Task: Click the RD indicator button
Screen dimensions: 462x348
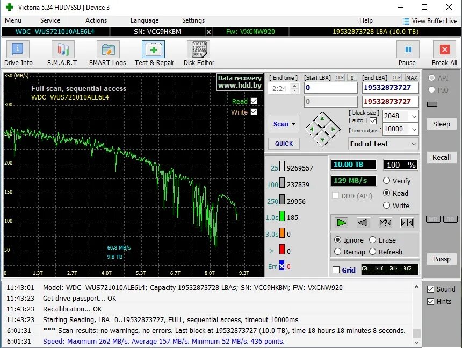Action: [450, 219]
